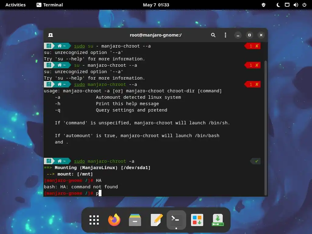This screenshot has height=234, width=312.
Task: Click the text 'bash: HA: command not found'
Action: (x=81, y=187)
